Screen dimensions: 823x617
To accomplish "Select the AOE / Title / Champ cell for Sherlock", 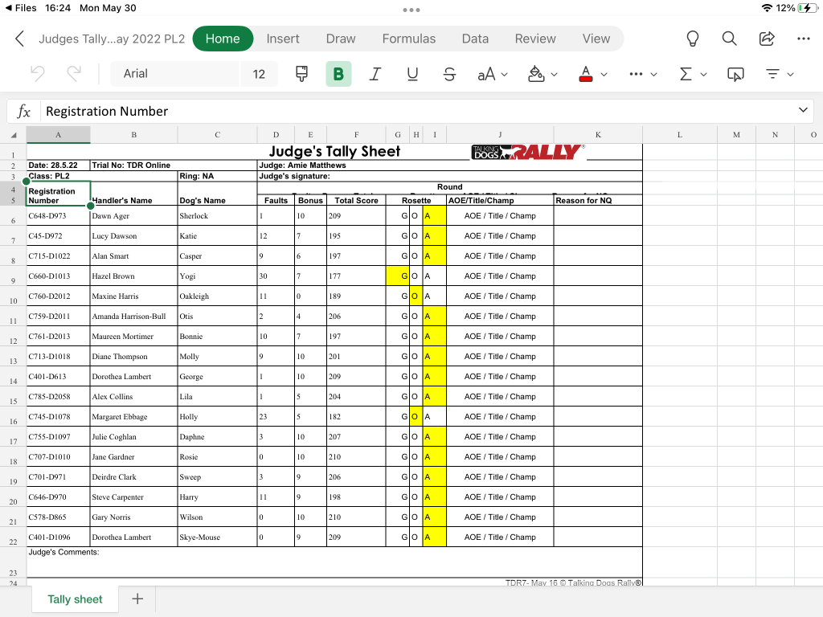I will (x=500, y=215).
